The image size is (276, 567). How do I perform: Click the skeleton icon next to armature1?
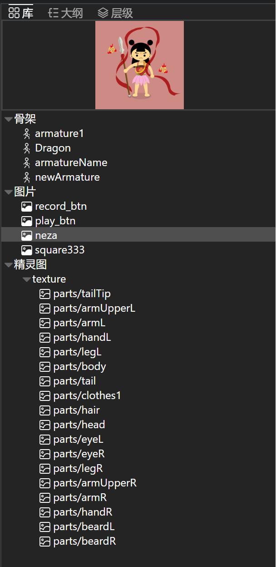click(x=27, y=134)
